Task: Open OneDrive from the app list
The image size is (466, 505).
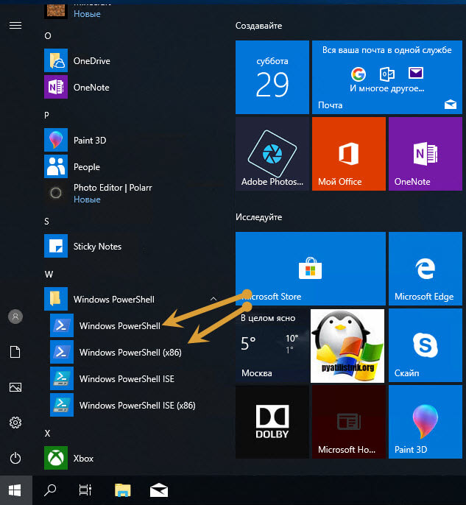Action: [x=91, y=61]
